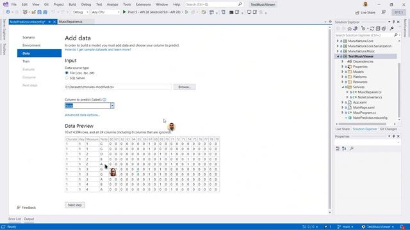Click Pending Changes Filter clock icon
This screenshot has width=410, height=230.
click(363, 28)
